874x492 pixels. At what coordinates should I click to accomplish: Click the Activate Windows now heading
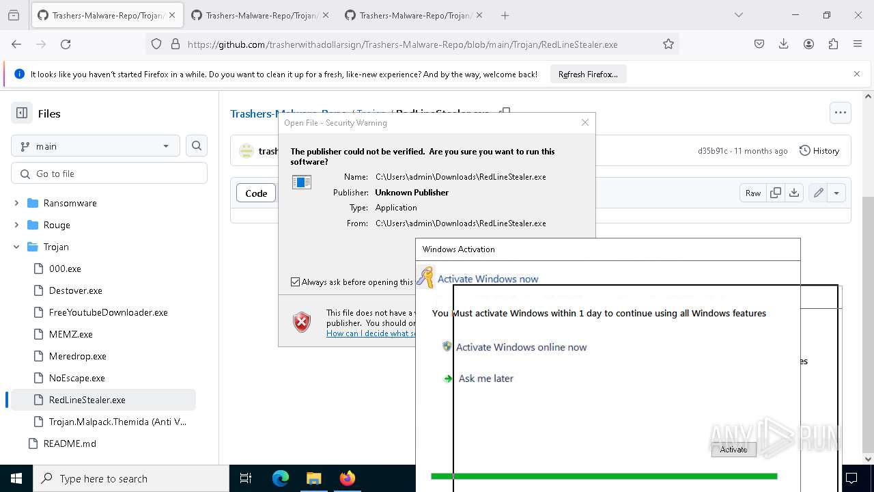(x=488, y=279)
